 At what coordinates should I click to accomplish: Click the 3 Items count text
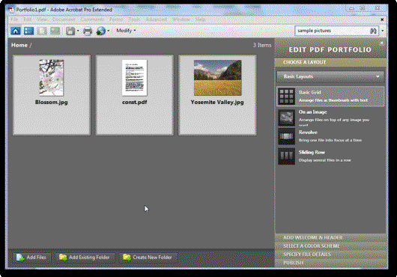point(262,45)
